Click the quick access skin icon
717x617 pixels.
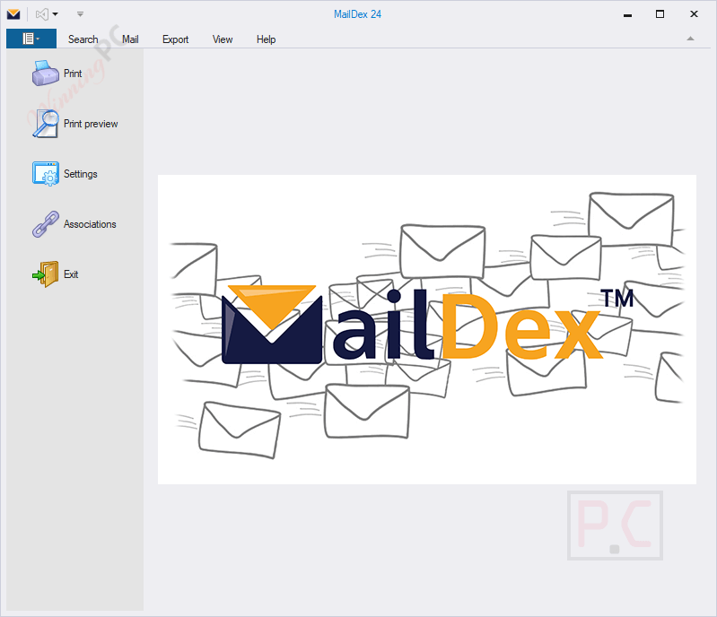point(42,14)
